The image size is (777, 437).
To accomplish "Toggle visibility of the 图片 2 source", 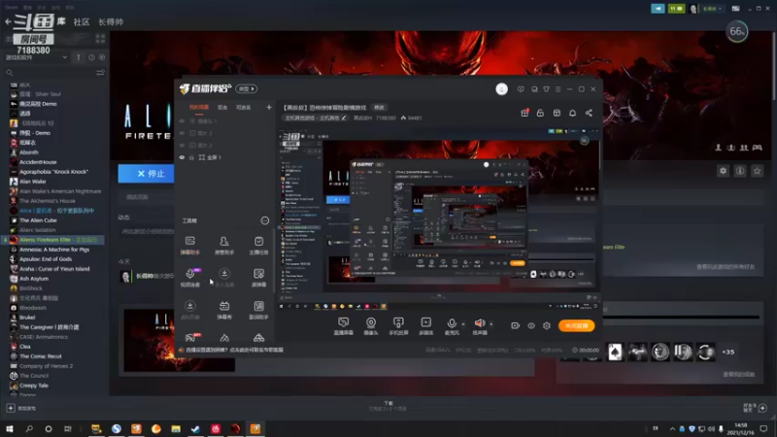I will point(182,145).
